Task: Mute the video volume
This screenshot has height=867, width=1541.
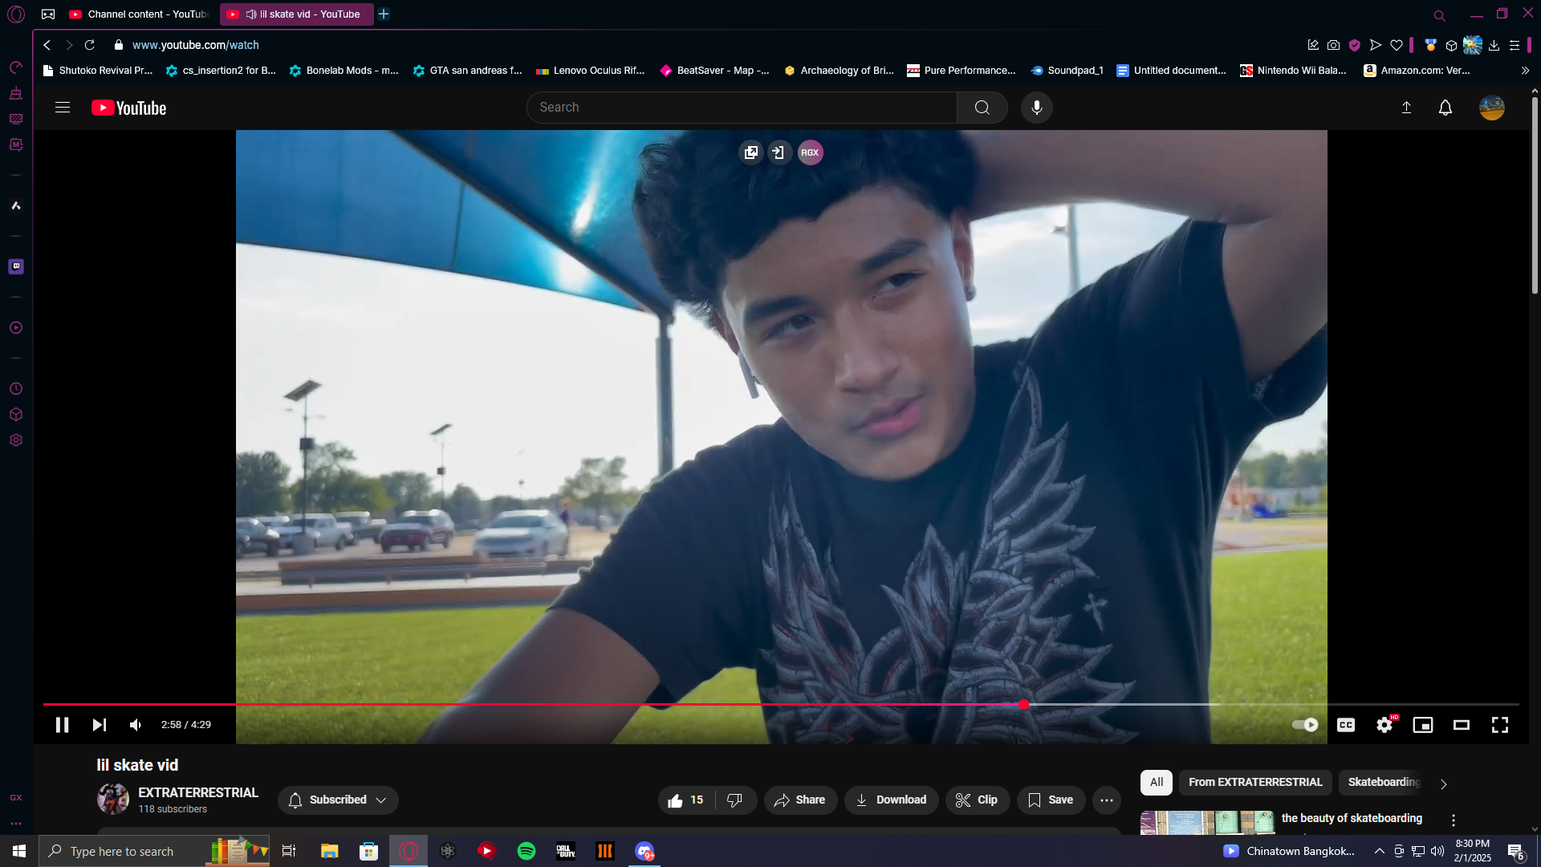Action: pos(136,725)
